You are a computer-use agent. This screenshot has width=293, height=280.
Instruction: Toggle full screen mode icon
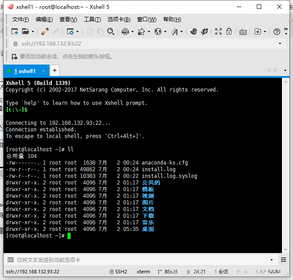[218, 31]
